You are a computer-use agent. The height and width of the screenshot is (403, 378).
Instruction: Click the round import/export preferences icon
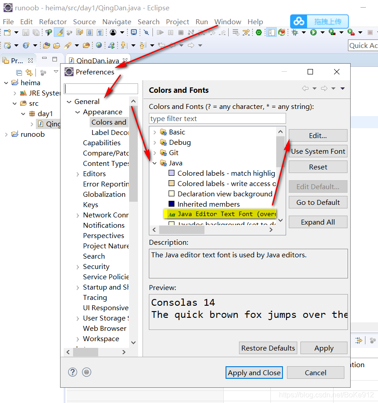point(87,372)
